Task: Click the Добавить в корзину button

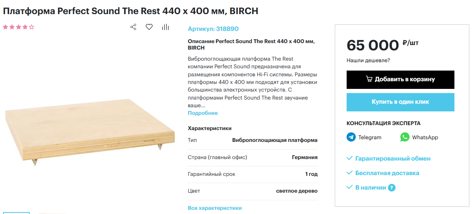Action: (x=401, y=79)
